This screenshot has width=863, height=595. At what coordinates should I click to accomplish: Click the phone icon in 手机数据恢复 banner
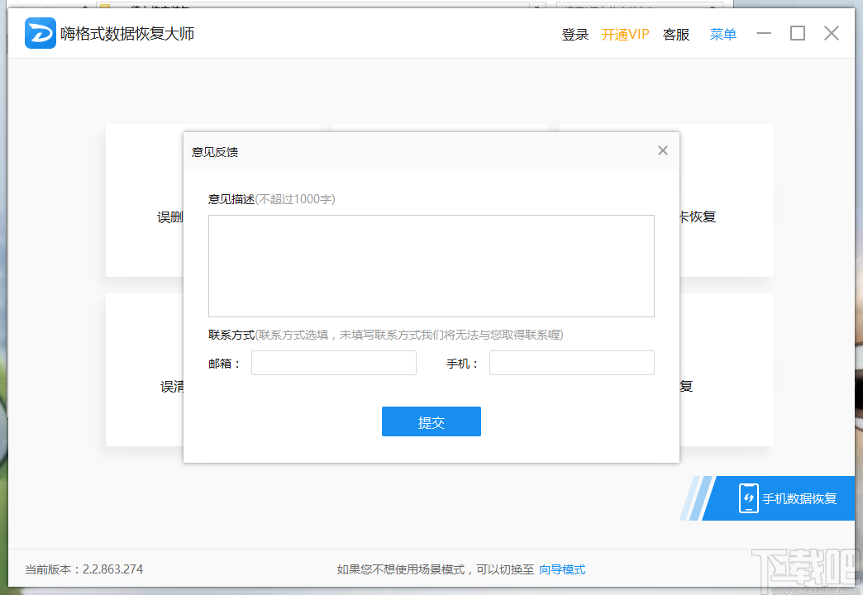[x=749, y=498]
